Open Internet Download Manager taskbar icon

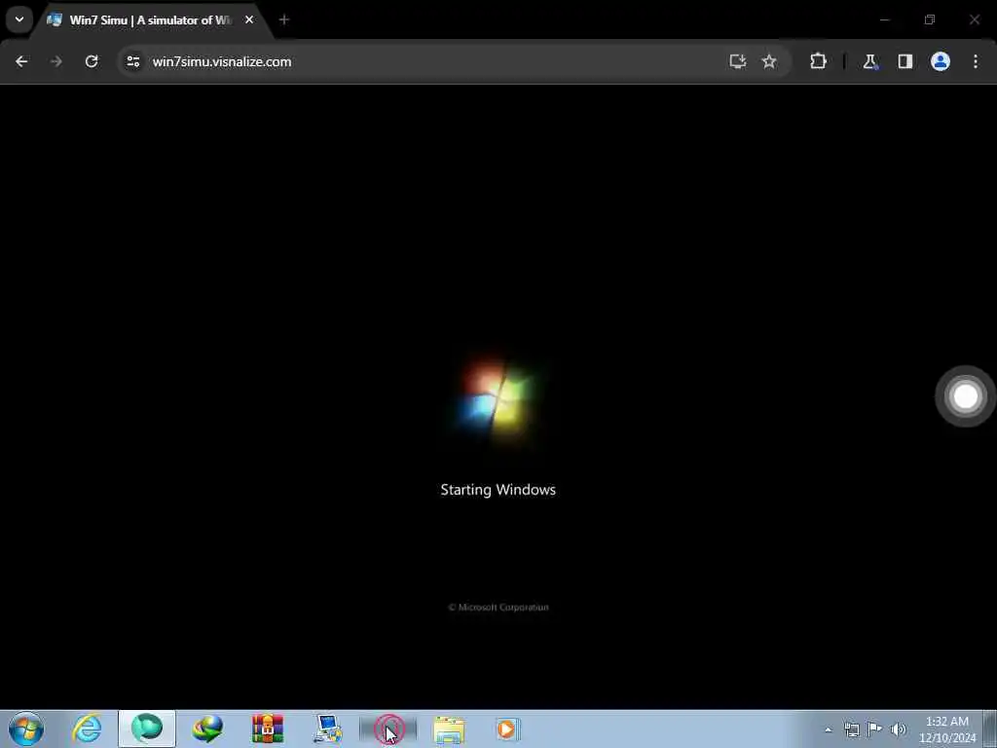click(x=208, y=729)
